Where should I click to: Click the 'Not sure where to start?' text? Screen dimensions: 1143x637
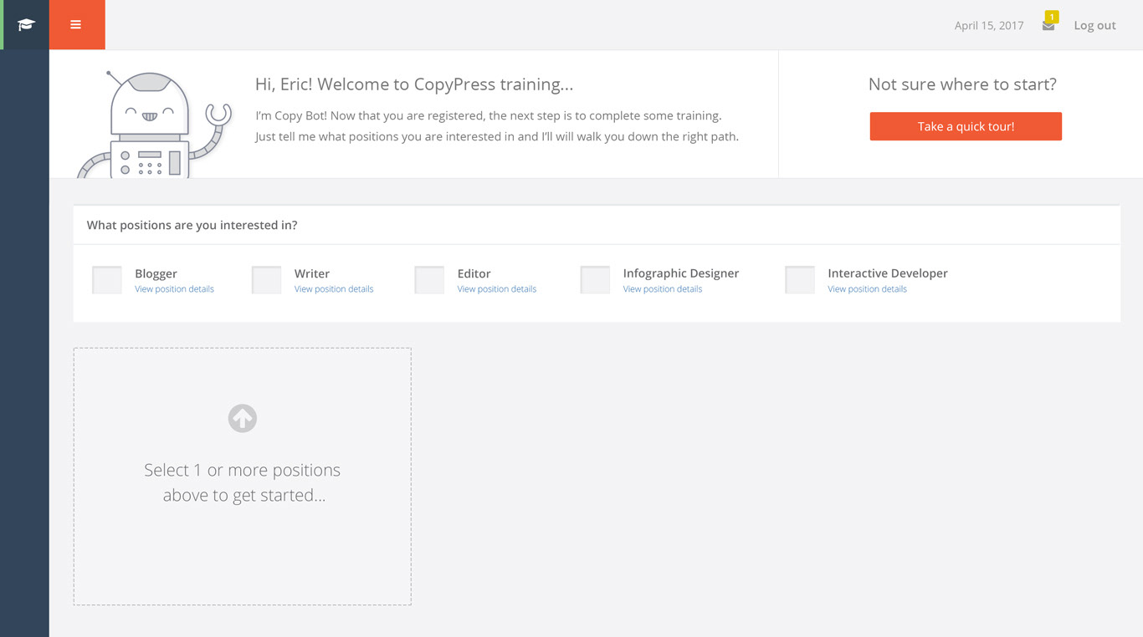(x=962, y=84)
